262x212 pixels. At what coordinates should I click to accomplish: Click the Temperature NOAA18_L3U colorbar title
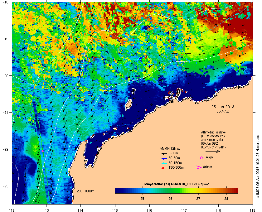click(176, 184)
